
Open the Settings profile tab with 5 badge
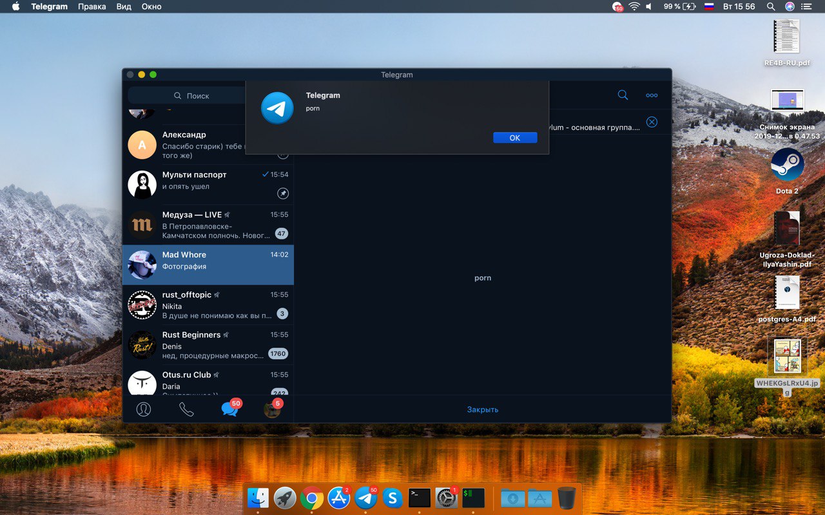click(x=273, y=409)
